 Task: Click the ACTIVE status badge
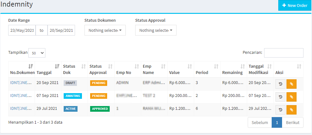71,109
